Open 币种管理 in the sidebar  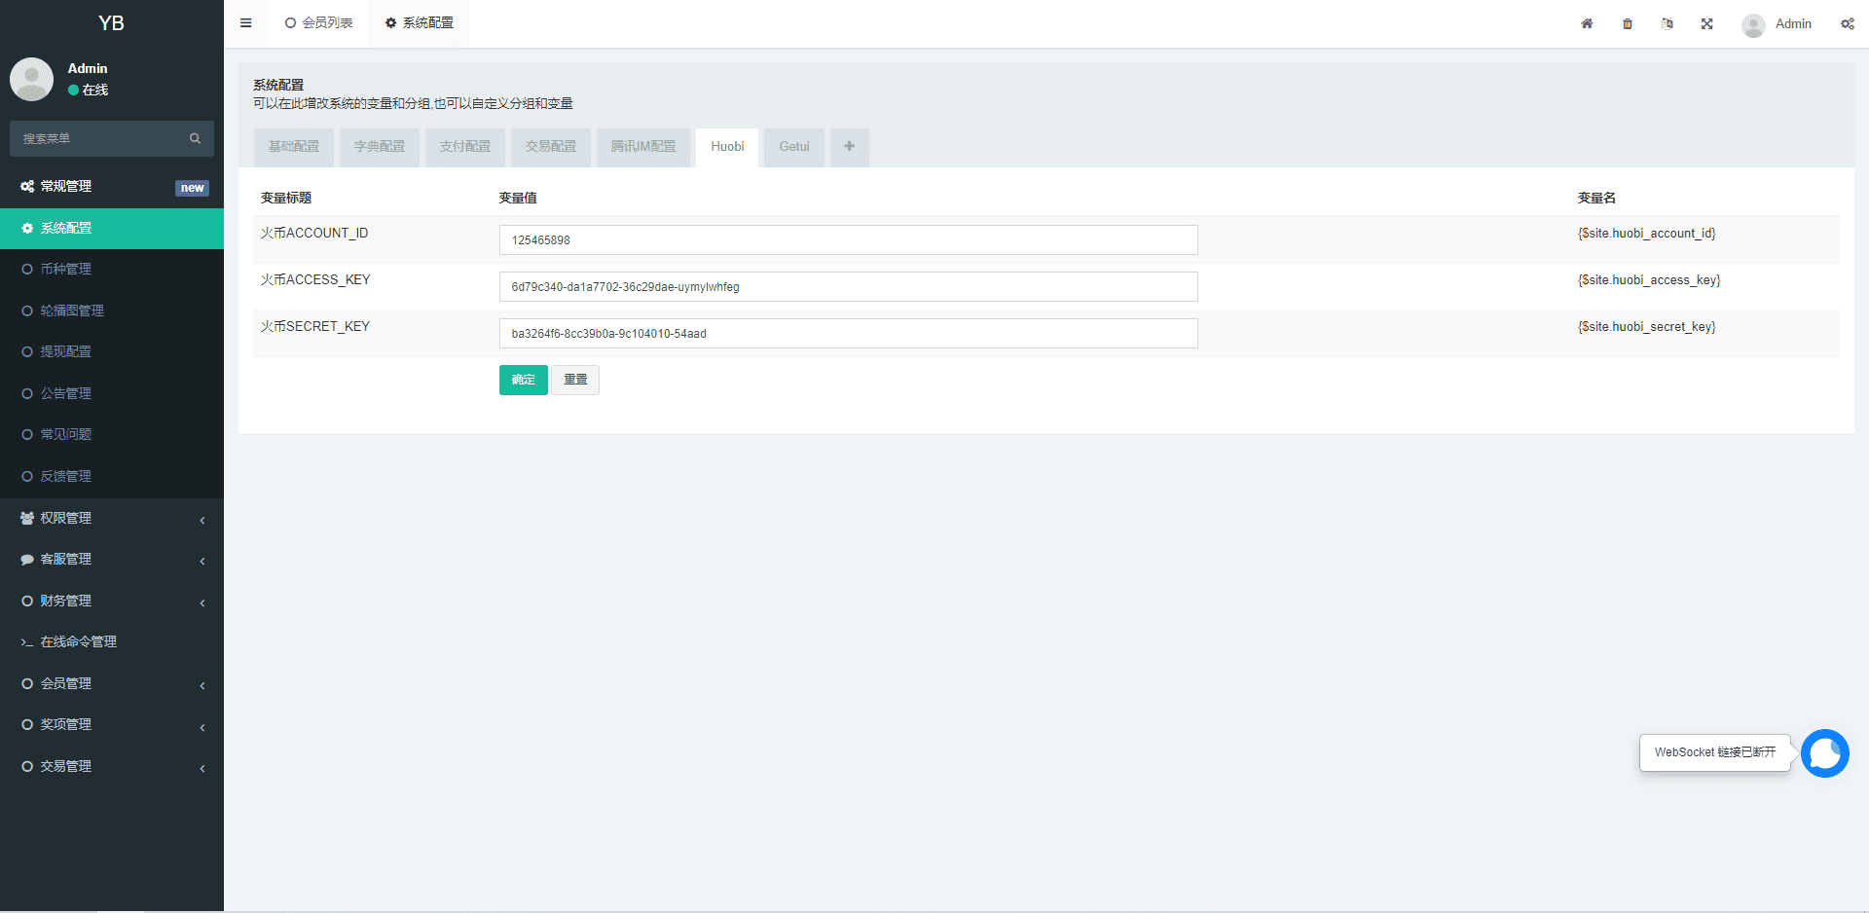click(x=66, y=270)
